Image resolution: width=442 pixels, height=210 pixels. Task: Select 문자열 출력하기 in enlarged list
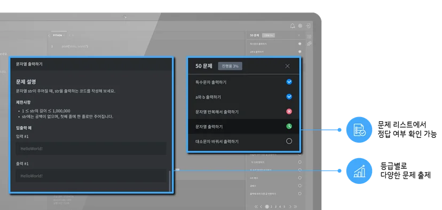[x=243, y=127]
